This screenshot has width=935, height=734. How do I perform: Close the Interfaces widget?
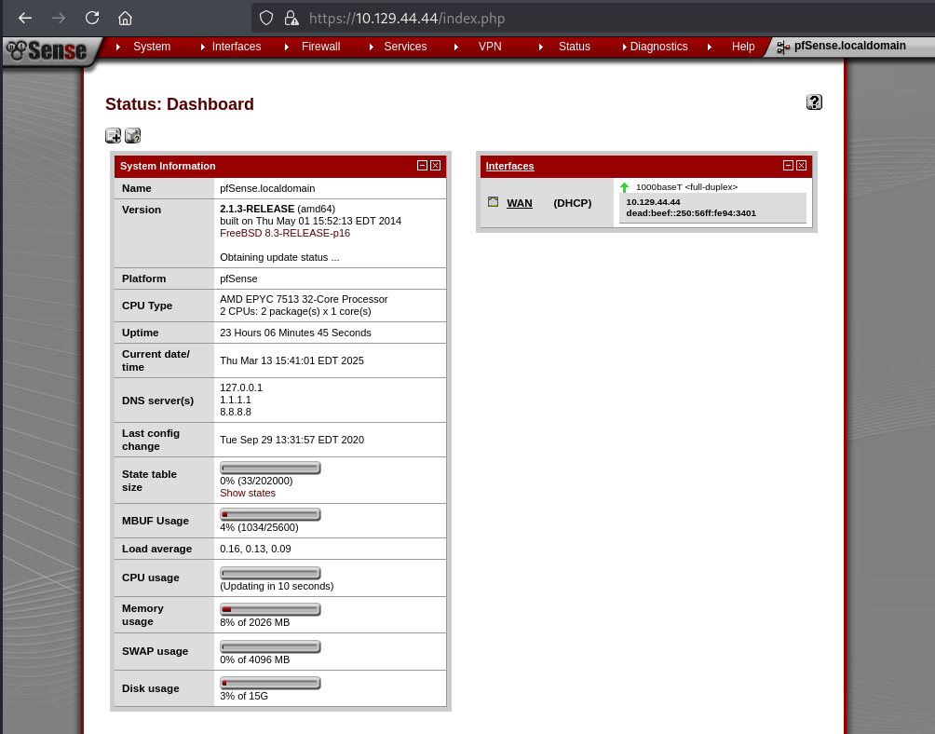pyautogui.click(x=802, y=165)
